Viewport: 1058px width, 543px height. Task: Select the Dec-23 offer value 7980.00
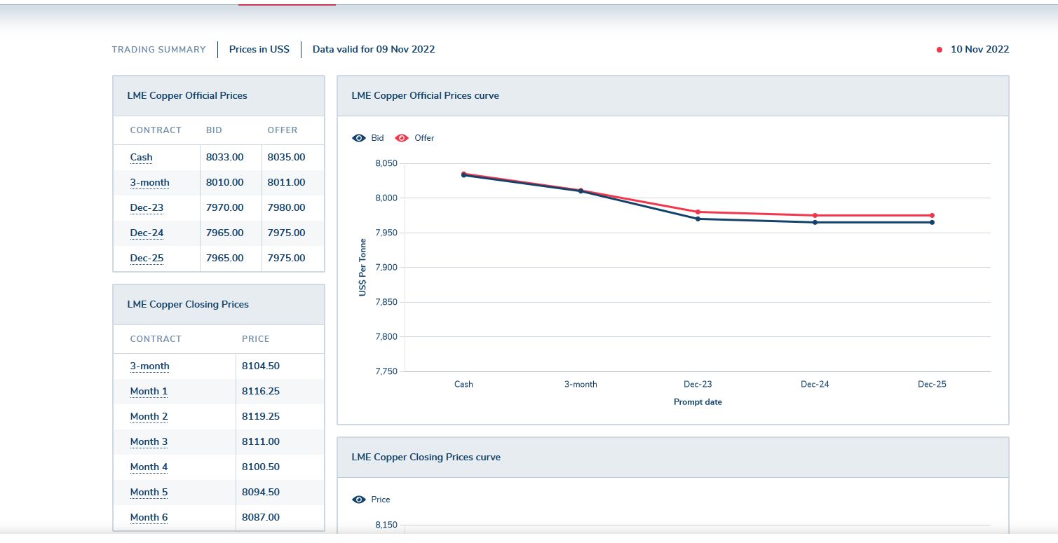[286, 208]
